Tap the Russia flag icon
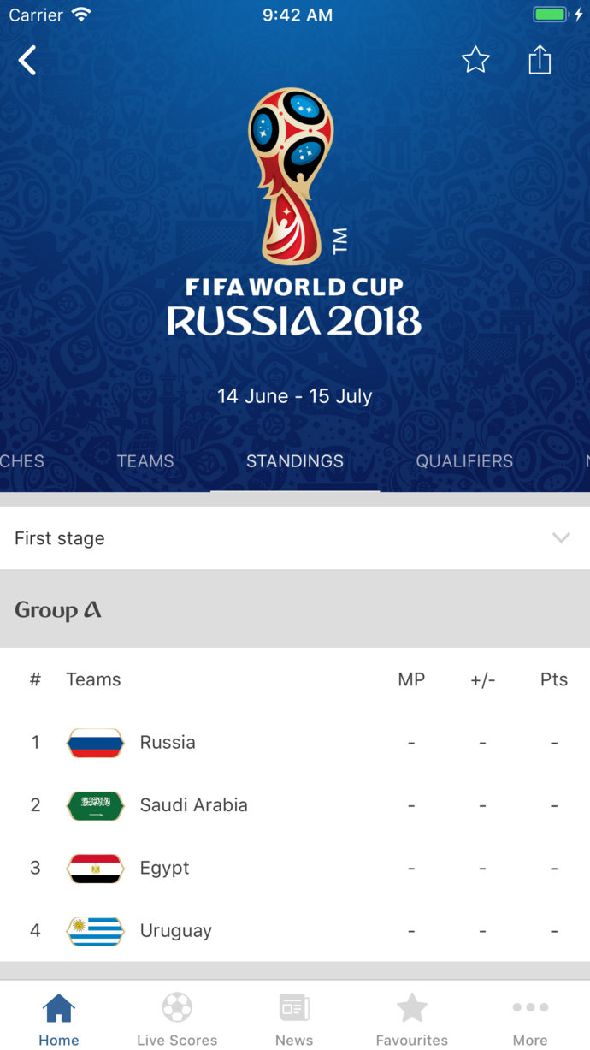Viewport: 590px width, 1050px height. (x=95, y=742)
